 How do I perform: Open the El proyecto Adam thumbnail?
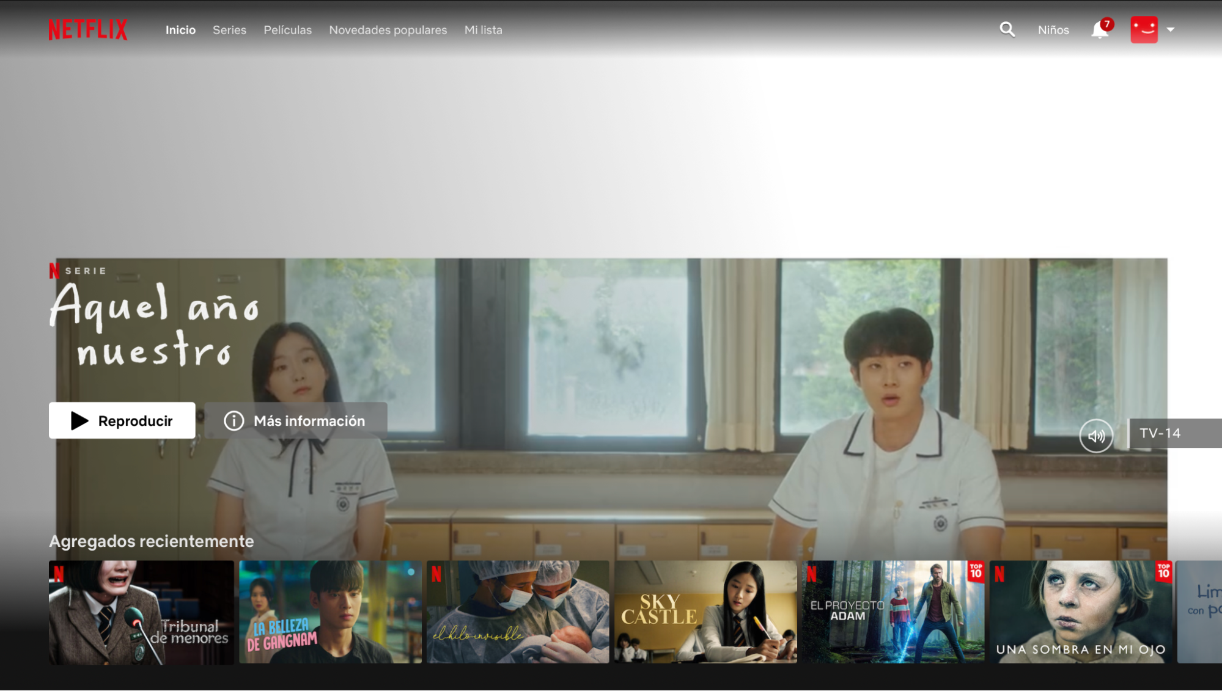(x=893, y=612)
